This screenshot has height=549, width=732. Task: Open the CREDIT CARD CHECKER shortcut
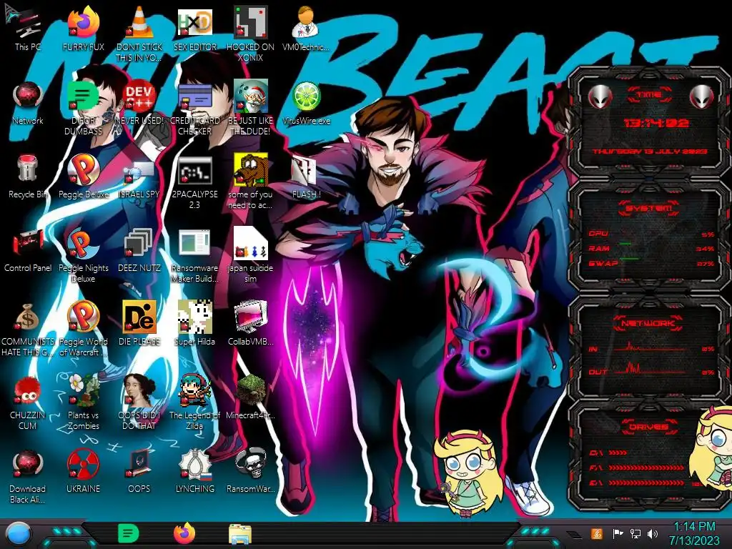click(x=194, y=97)
